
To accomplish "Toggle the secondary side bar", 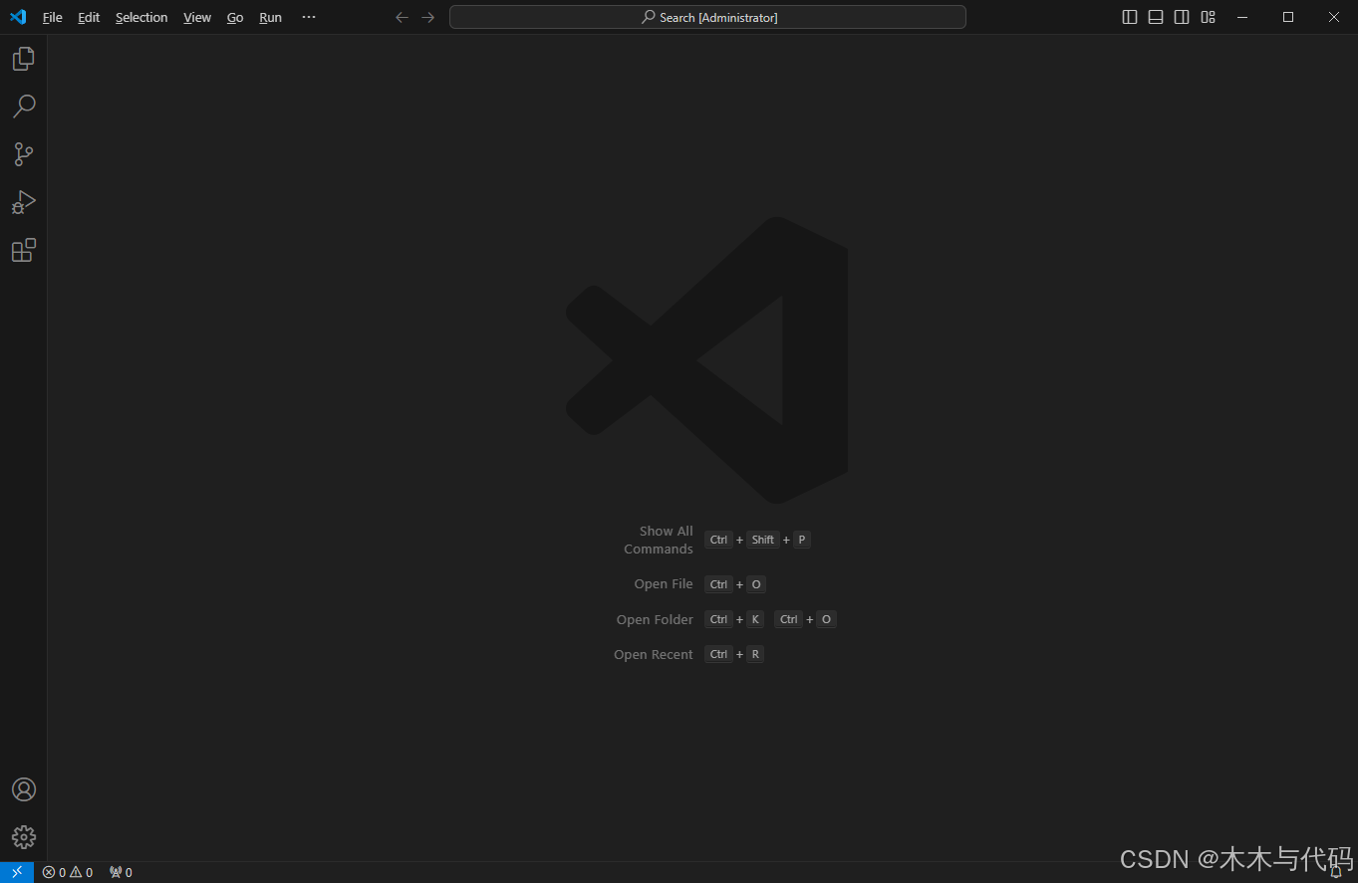I will click(1182, 17).
